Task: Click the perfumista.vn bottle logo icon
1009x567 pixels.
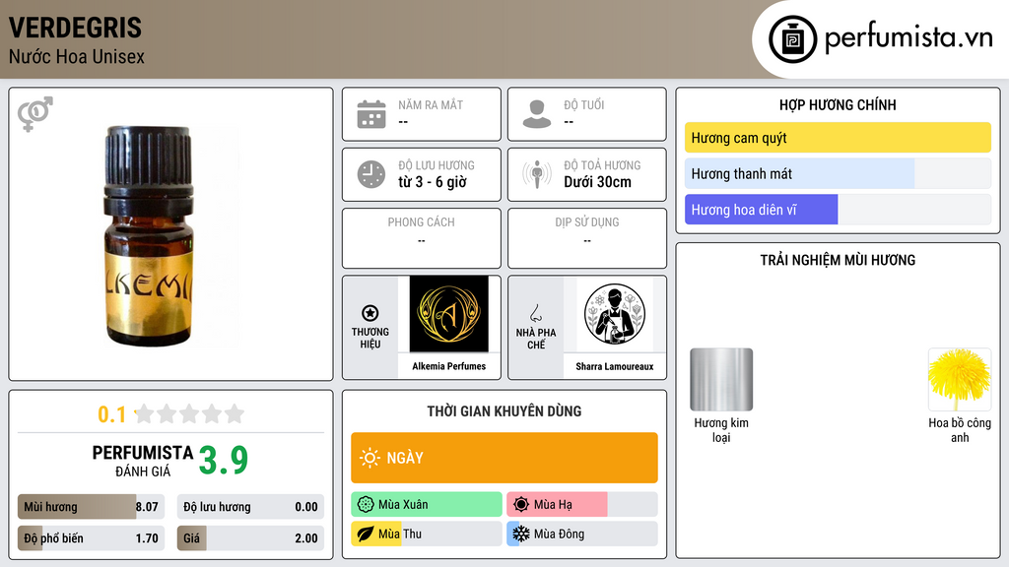Action: pyautogui.click(x=793, y=39)
